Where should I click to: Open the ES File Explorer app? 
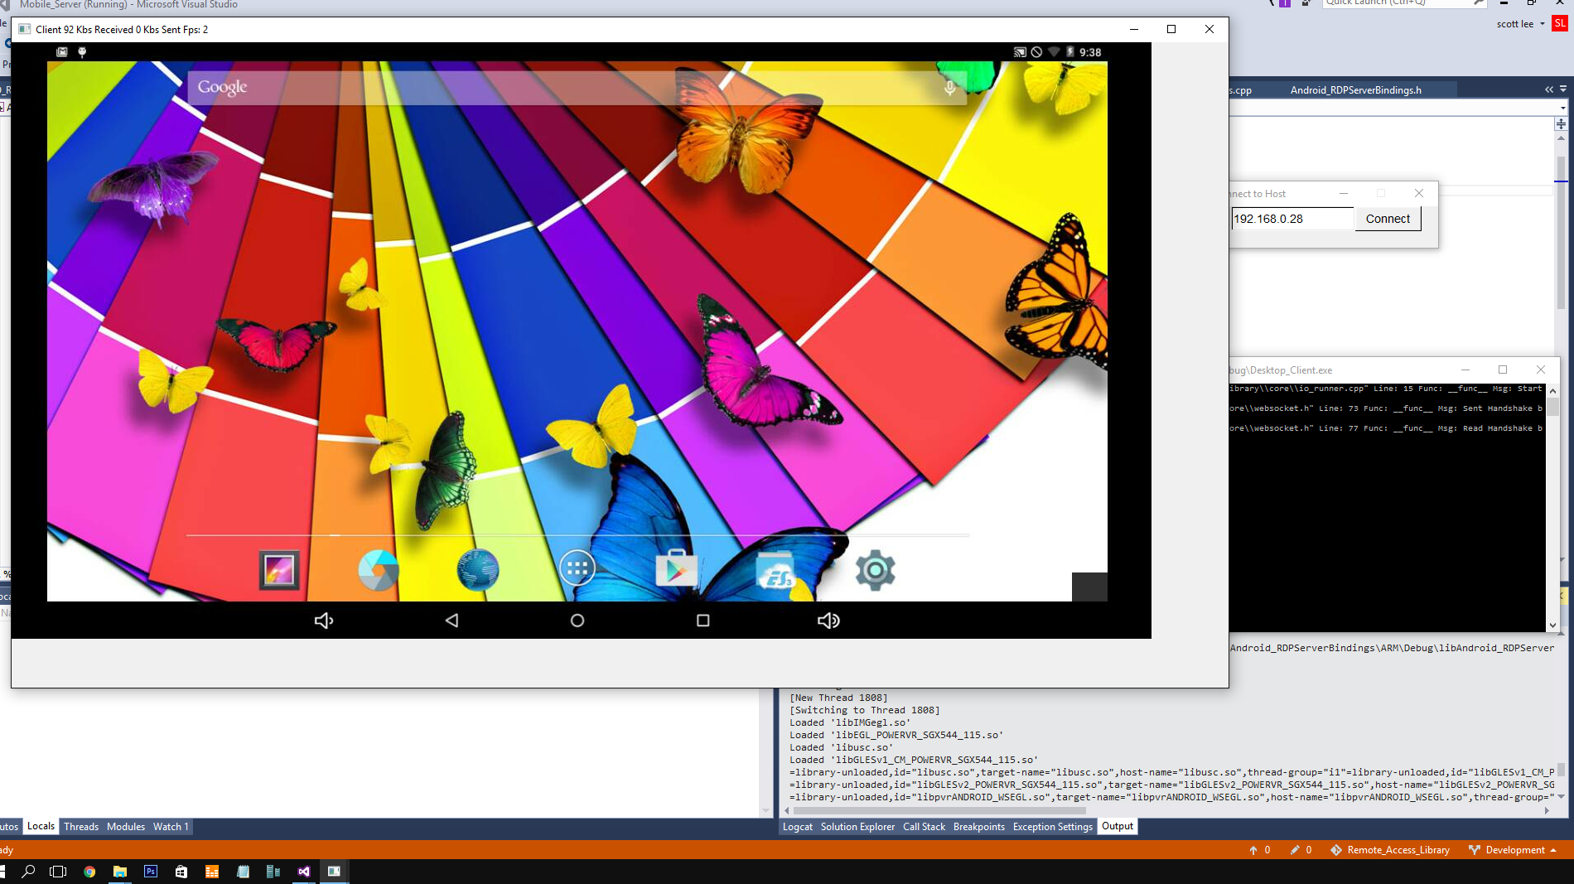(x=776, y=570)
